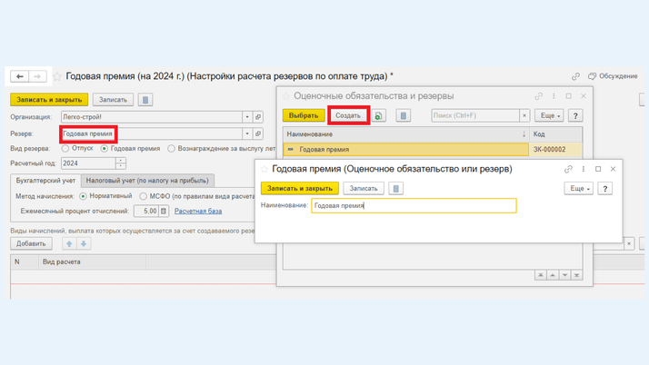649x365 pixels.
Task: Click Расчетный год field with 2024
Action: pyautogui.click(x=88, y=163)
